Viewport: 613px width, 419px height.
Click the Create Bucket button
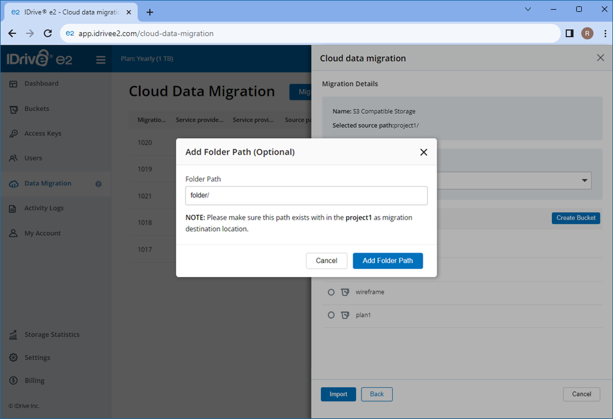pyautogui.click(x=576, y=218)
